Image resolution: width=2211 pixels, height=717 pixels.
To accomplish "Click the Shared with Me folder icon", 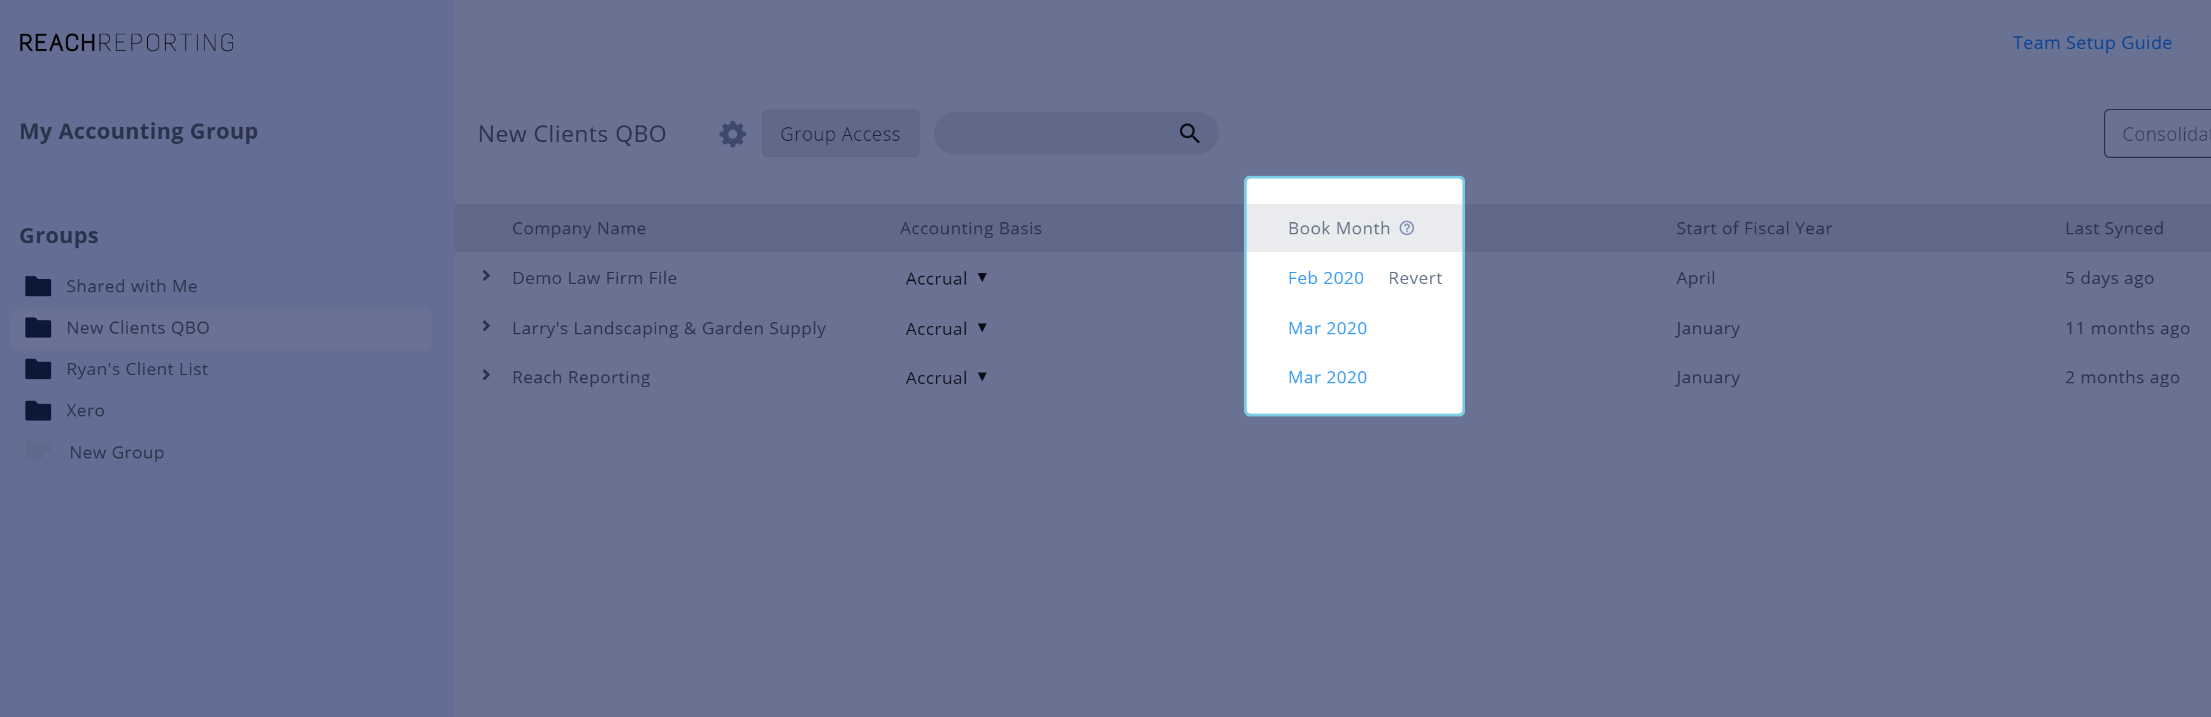I will click(38, 286).
